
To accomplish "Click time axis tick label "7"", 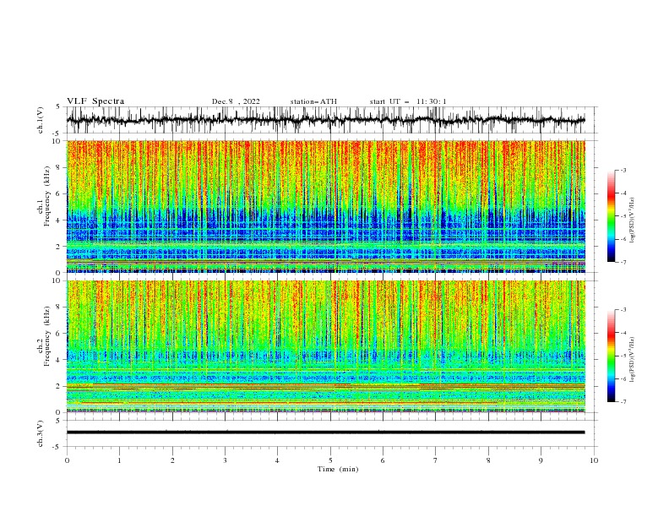I will coord(436,460).
